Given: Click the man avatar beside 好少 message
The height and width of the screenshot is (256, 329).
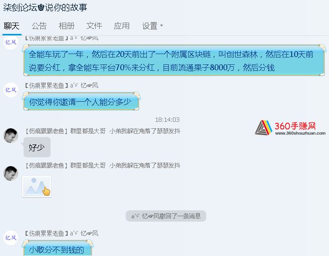Looking at the screenshot, I should tap(11, 136).
